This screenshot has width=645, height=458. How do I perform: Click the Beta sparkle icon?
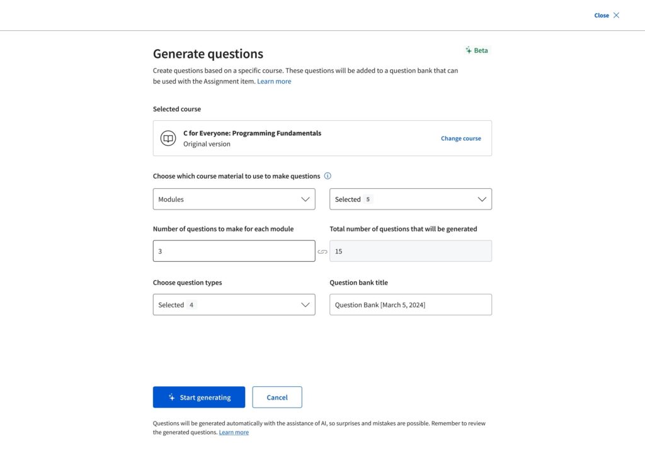[469, 50]
